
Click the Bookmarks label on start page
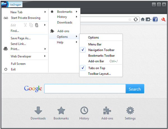coord(61,118)
